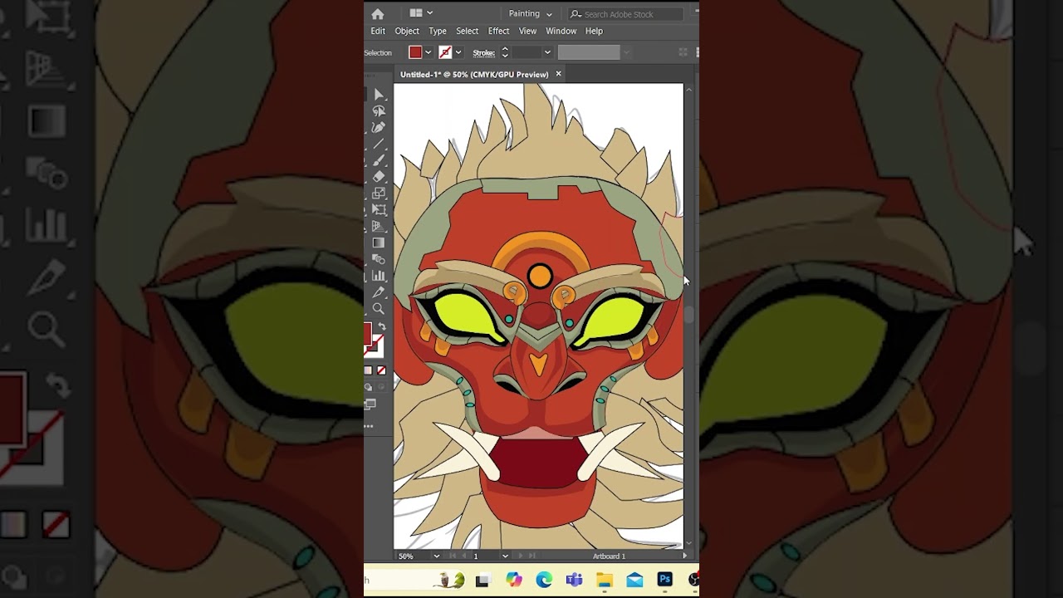Select the Column Graph tool
The height and width of the screenshot is (598, 1063).
(379, 275)
